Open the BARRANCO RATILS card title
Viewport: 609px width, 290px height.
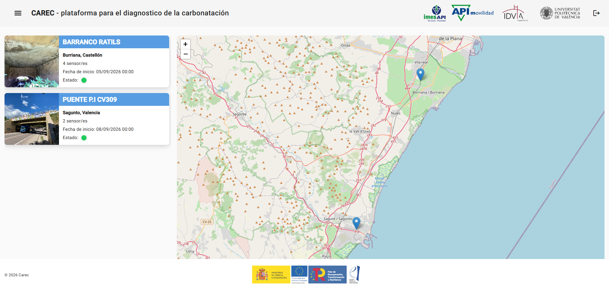92,42
